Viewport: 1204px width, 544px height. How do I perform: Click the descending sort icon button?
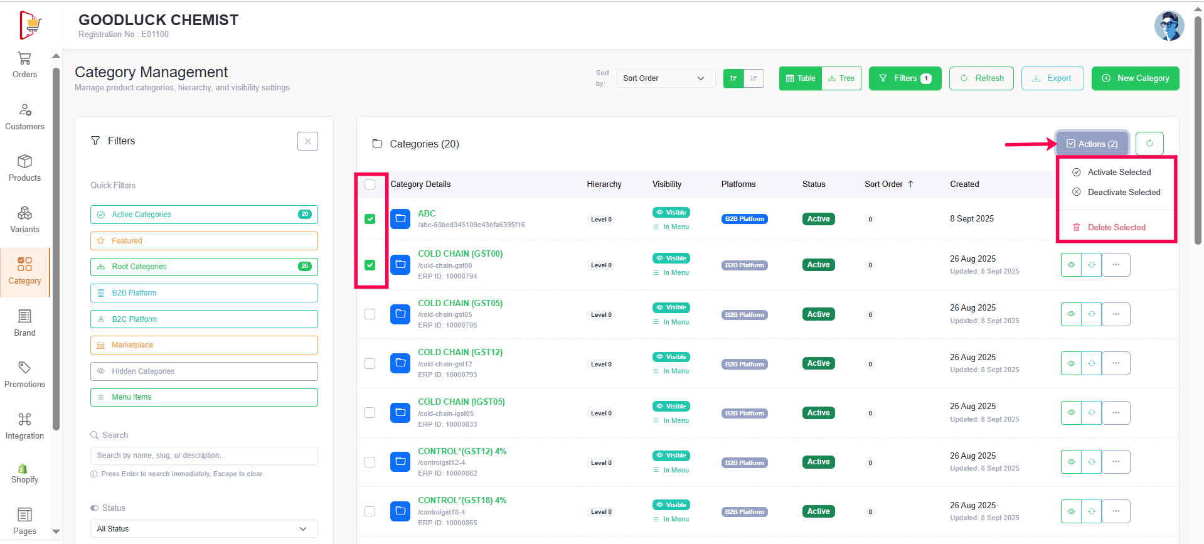click(754, 78)
